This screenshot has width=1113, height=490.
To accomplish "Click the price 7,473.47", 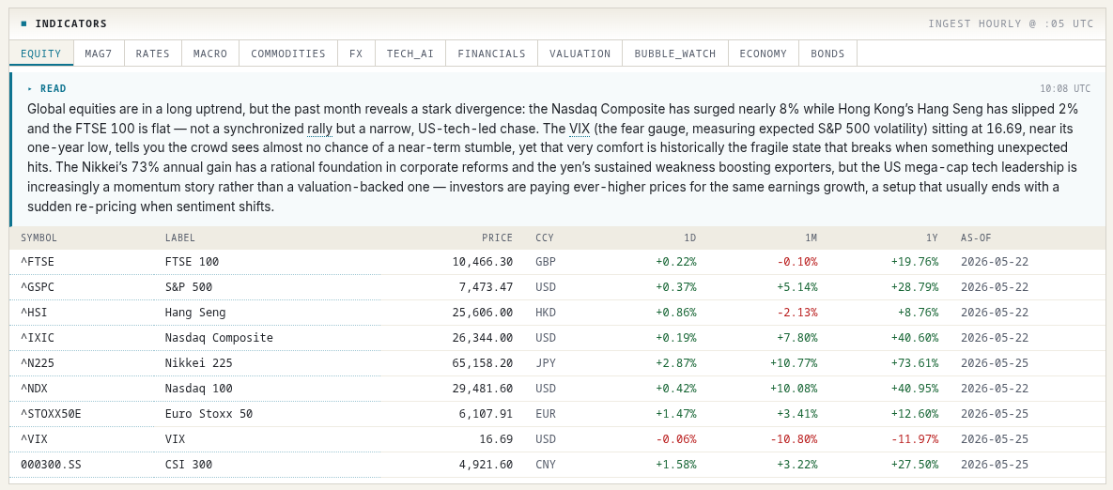I will (x=487, y=287).
